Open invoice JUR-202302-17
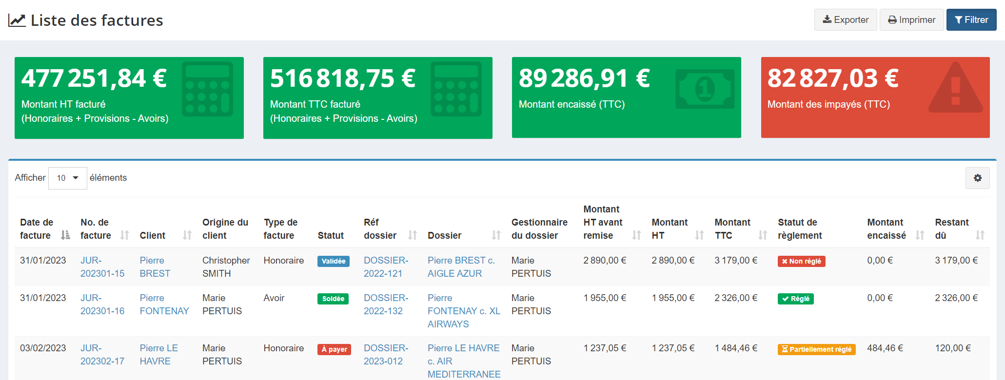1005x380 pixels. point(102,355)
